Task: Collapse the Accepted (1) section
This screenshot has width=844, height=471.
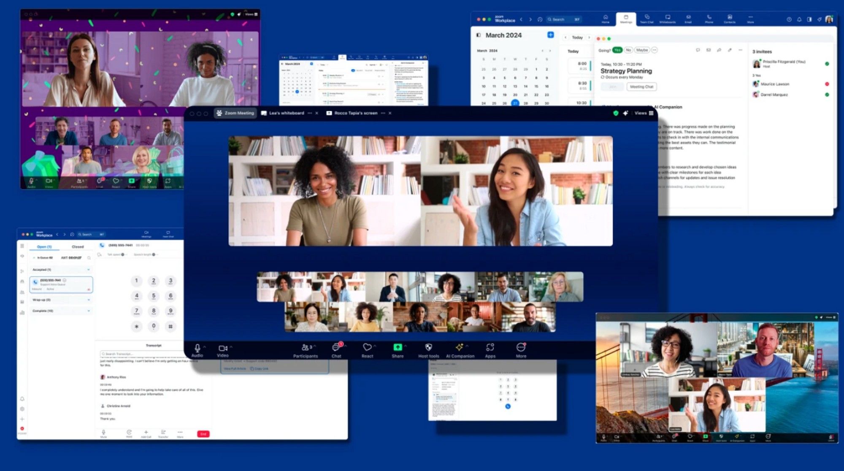Action: (x=89, y=270)
